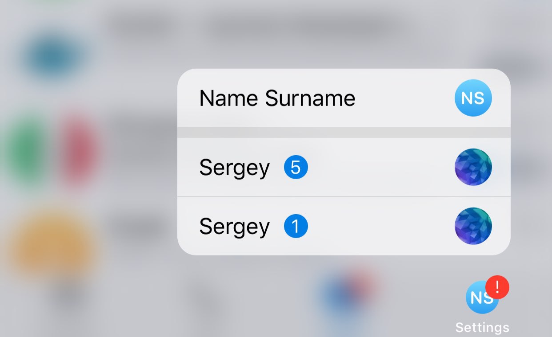Open the blurred blue avatar chat

(x=52, y=56)
